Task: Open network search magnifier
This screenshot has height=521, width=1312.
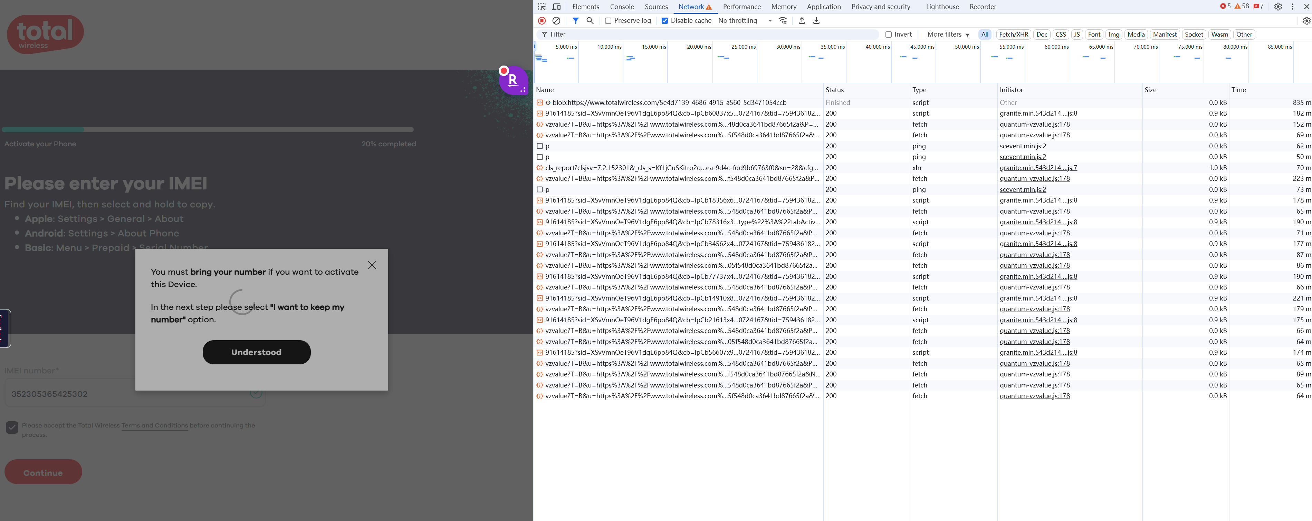Action: 590,21
